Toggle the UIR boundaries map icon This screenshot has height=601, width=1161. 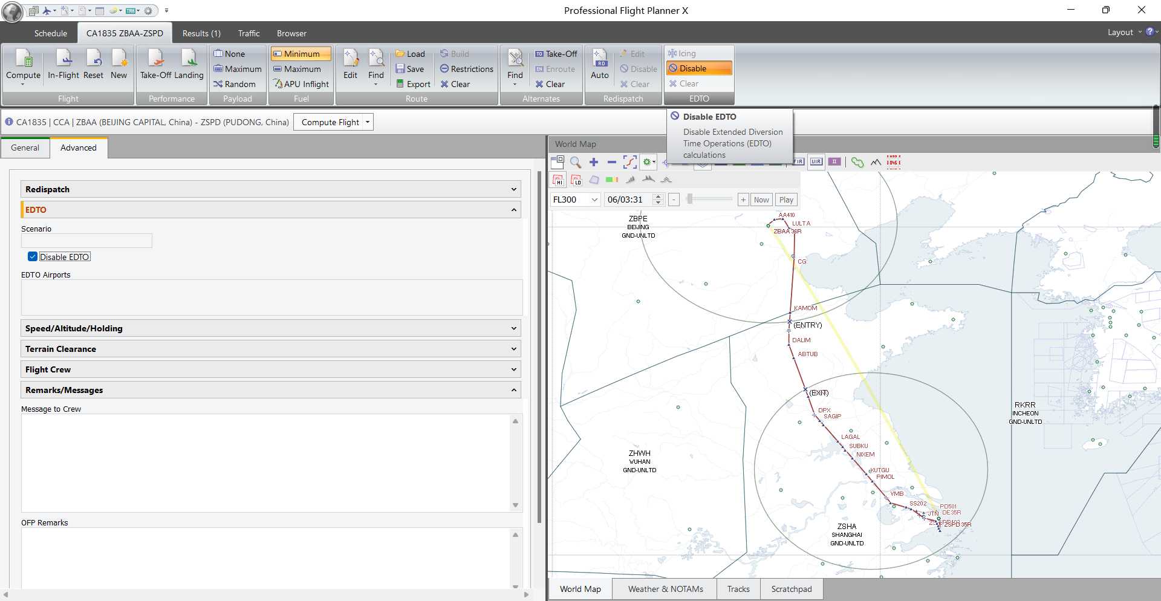(x=816, y=162)
